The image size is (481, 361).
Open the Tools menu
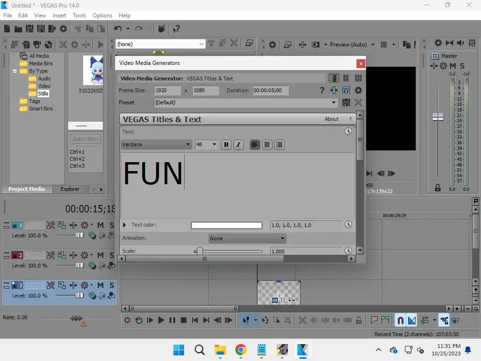pos(79,16)
